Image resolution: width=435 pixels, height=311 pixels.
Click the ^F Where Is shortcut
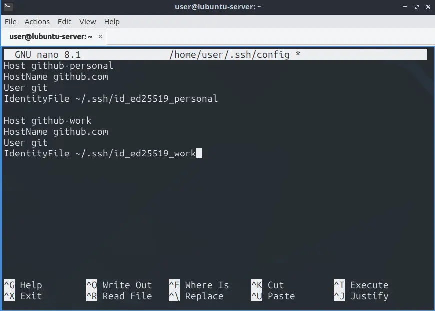pyautogui.click(x=199, y=285)
